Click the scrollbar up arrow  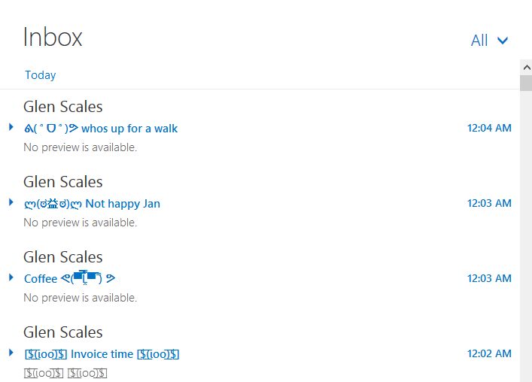[x=526, y=66]
